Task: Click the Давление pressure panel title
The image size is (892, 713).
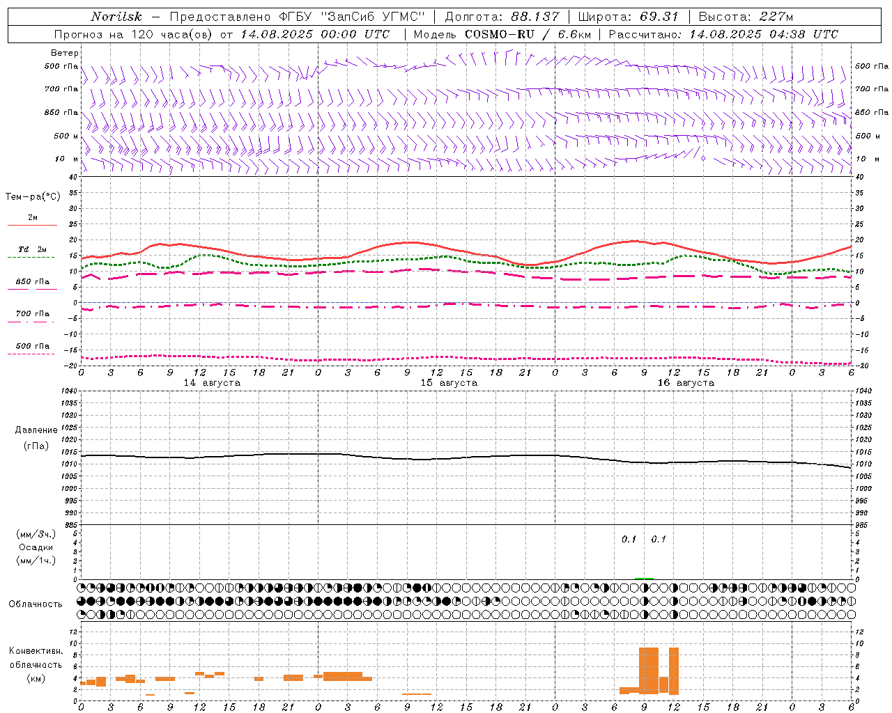Action: [x=36, y=430]
